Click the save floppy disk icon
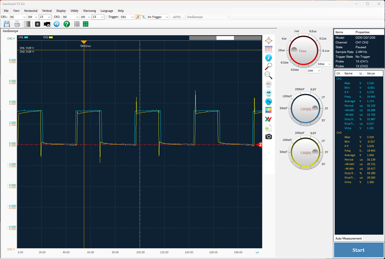 pos(7,24)
